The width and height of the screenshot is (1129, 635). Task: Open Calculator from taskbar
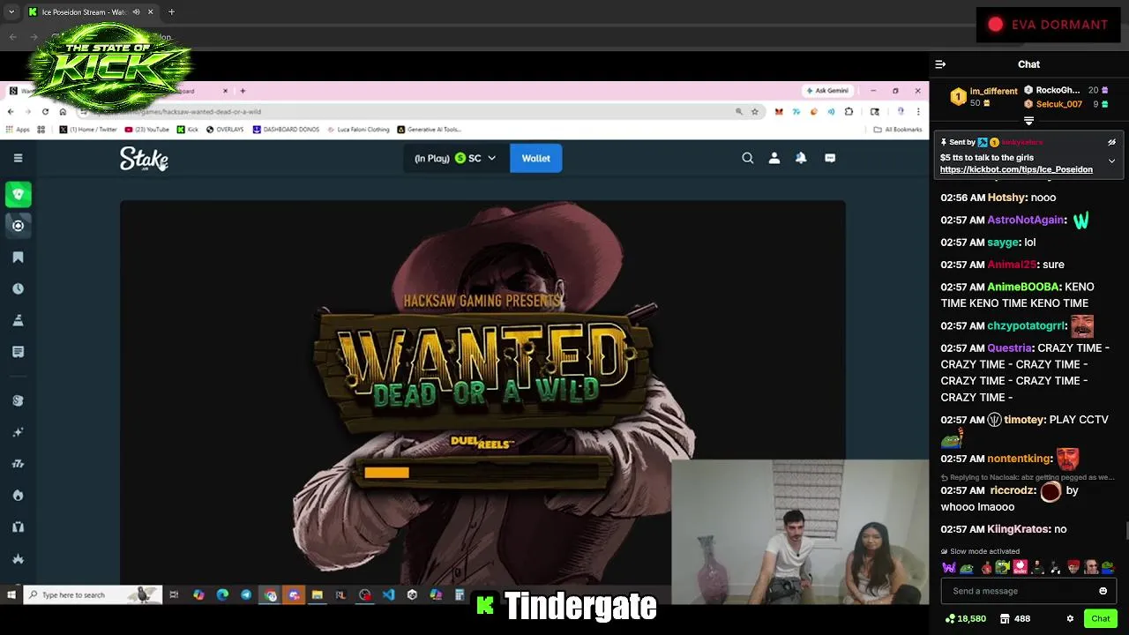[460, 595]
